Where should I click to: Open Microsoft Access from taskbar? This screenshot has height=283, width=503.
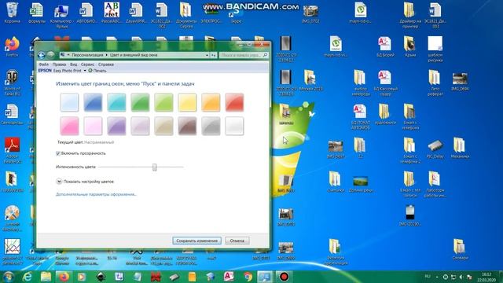click(x=229, y=277)
